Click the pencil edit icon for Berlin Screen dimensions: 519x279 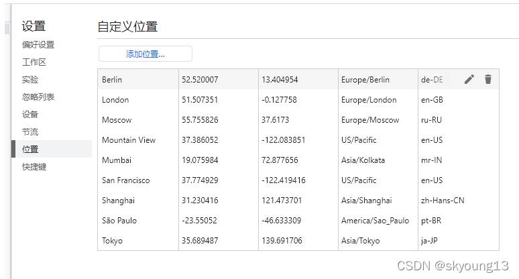(469, 79)
